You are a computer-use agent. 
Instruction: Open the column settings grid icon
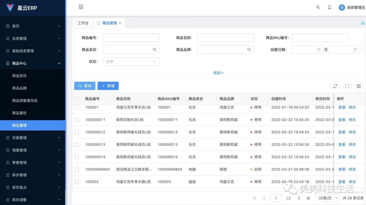[359, 86]
